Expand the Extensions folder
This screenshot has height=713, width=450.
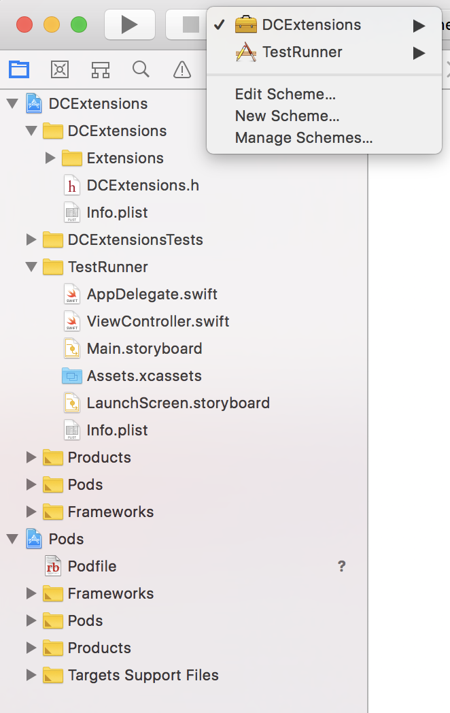click(x=50, y=159)
